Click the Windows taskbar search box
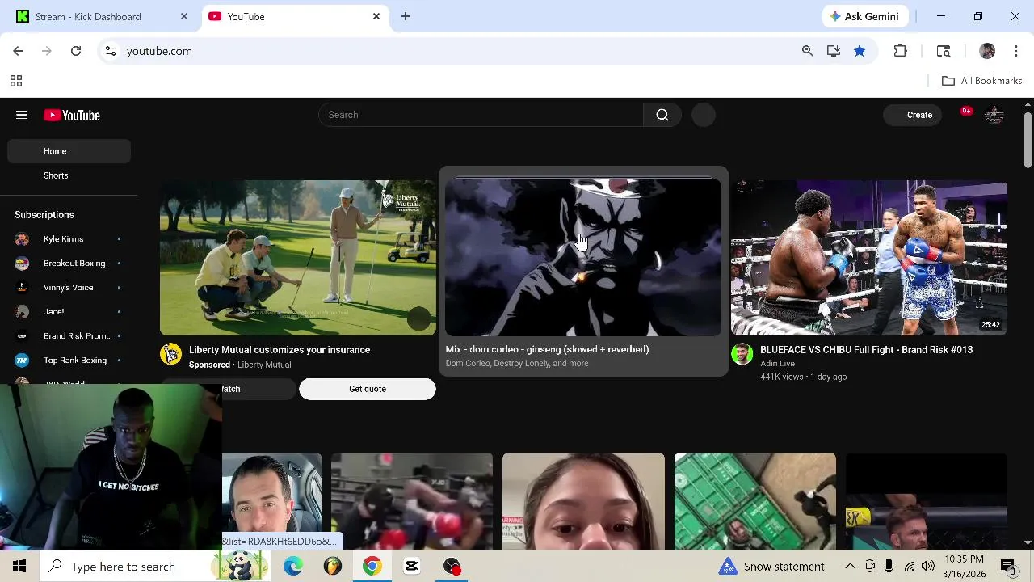 (155, 567)
